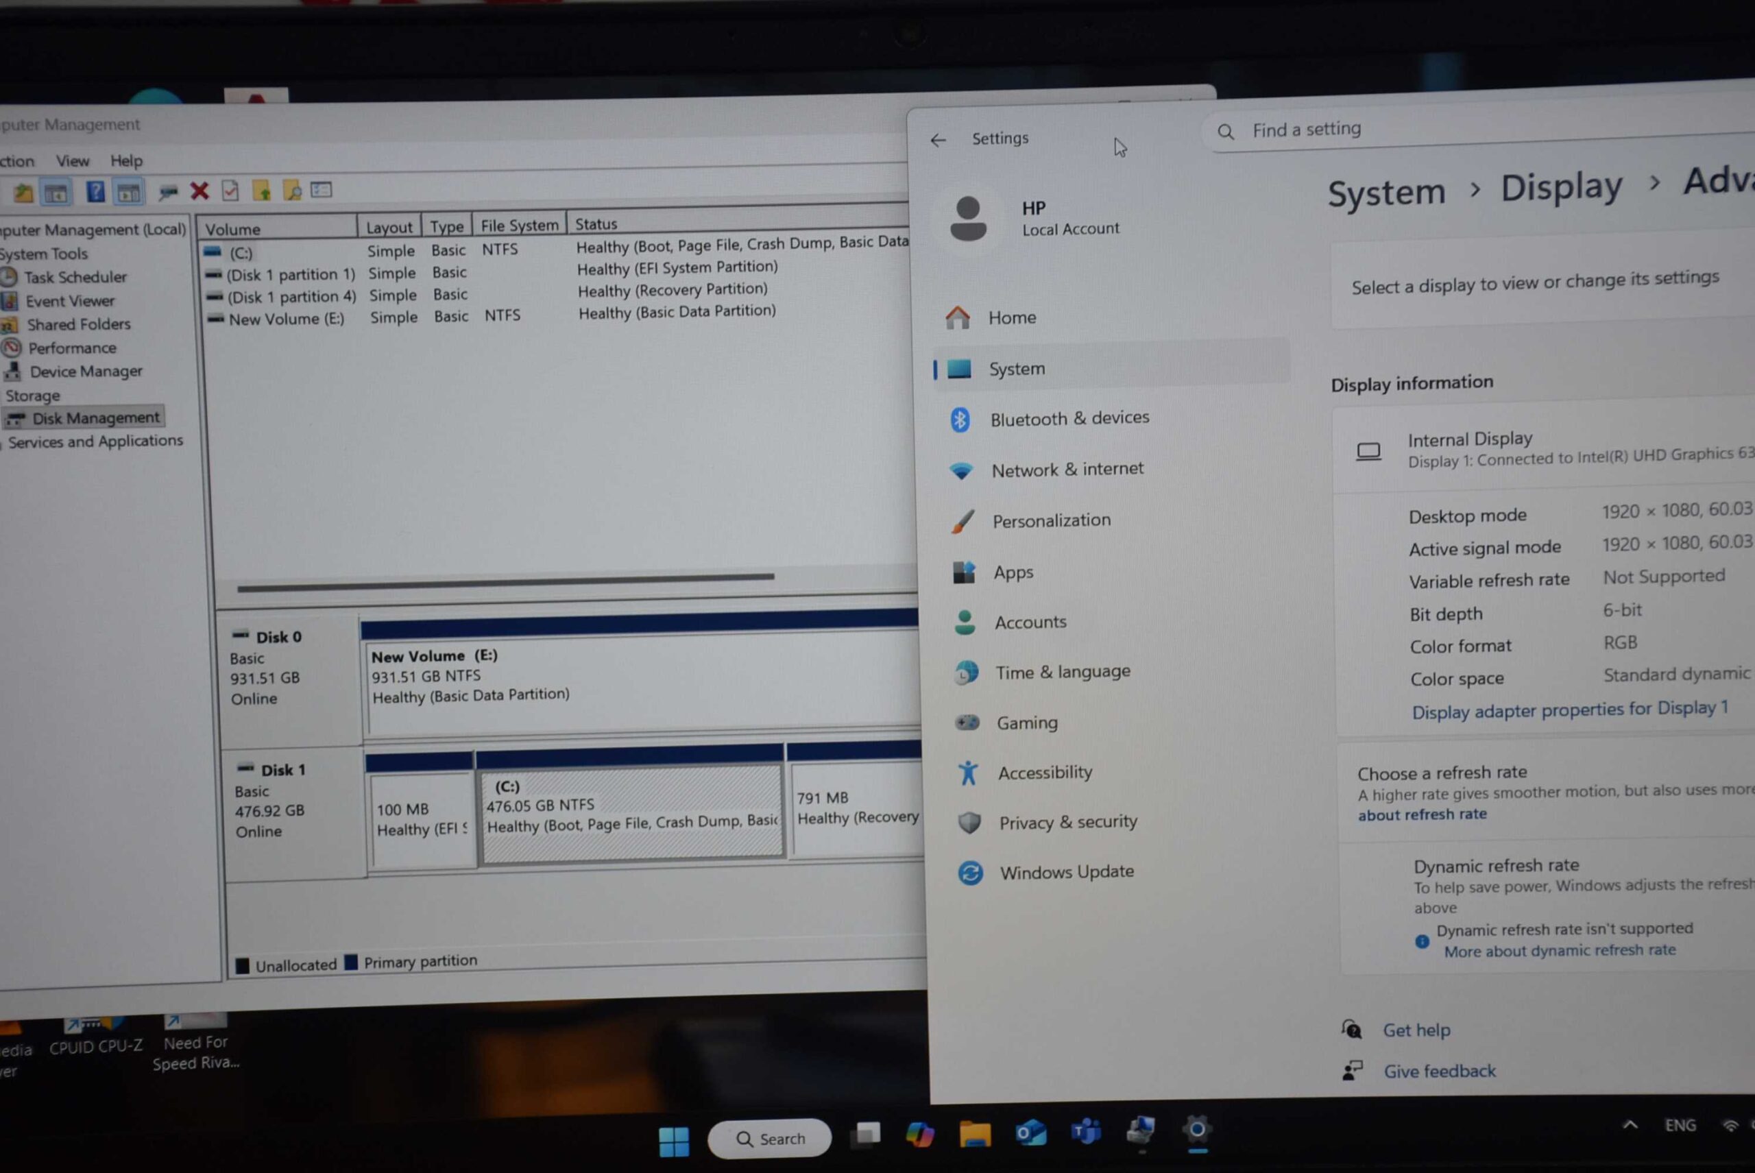Toggle the Show/Hide Console Tree icon
1755x1173 pixels.
pos(56,193)
